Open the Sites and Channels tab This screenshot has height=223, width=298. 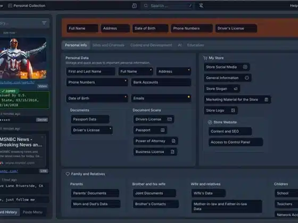pos(109,45)
